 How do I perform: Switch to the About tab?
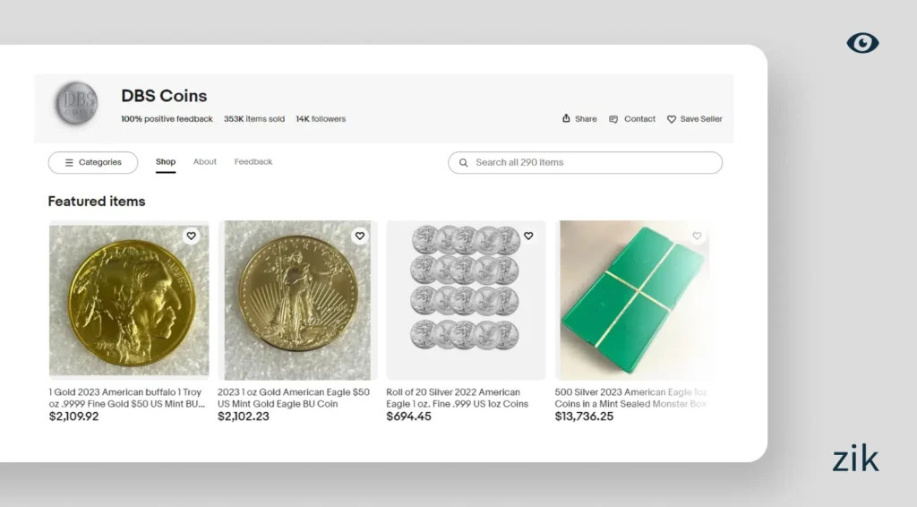pyautogui.click(x=205, y=162)
